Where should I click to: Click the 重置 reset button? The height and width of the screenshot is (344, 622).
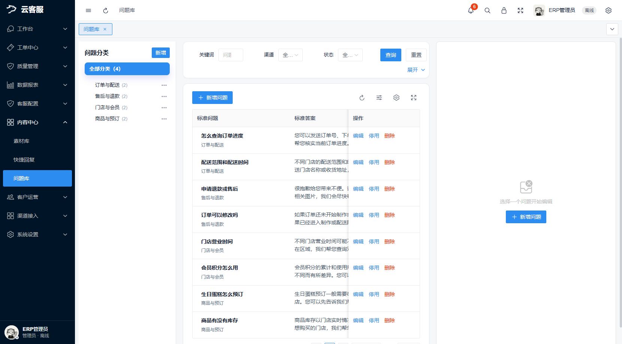(x=416, y=55)
